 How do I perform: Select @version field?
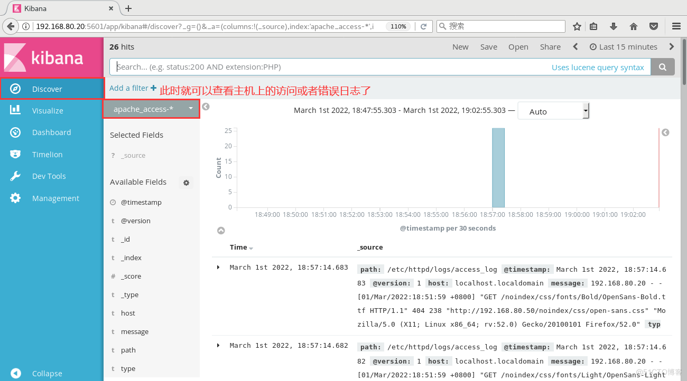[136, 221]
